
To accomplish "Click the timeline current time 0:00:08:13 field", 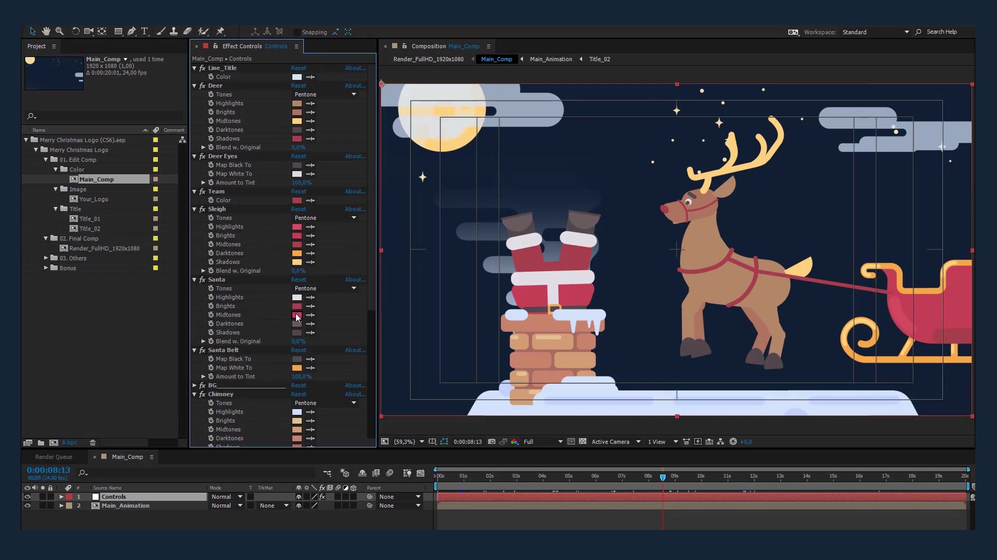I will click(48, 470).
